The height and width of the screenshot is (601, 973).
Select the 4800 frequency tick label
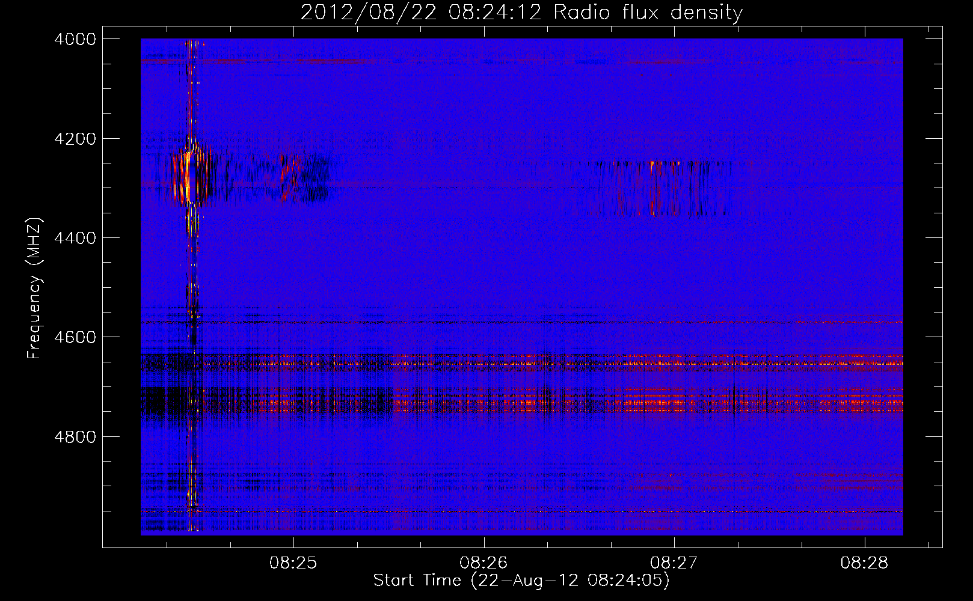[x=75, y=437]
